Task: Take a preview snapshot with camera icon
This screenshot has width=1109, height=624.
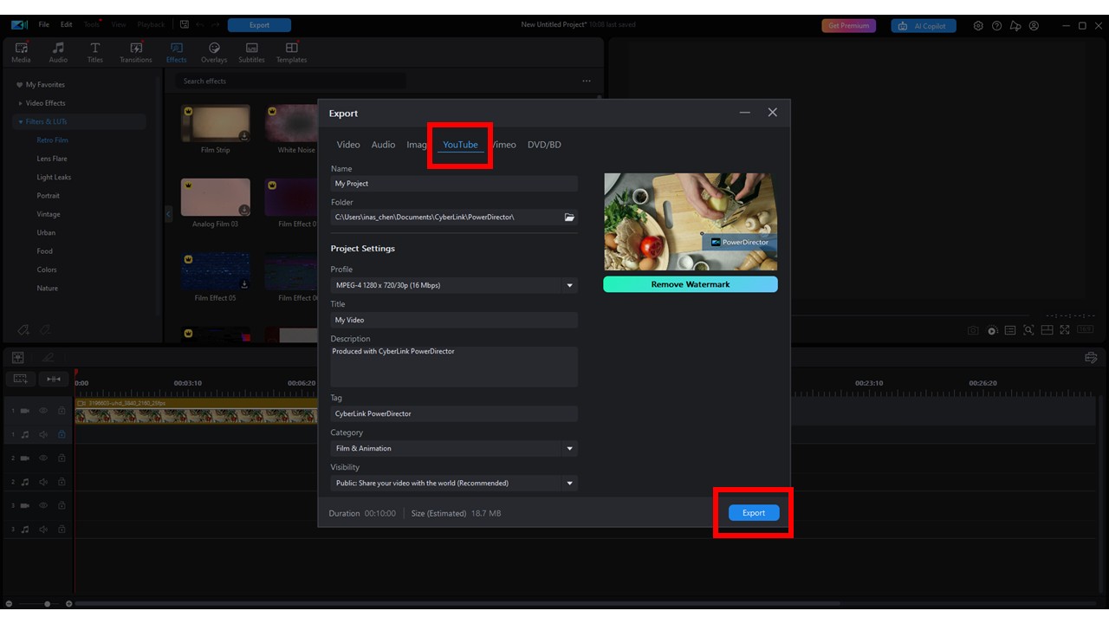Action: 973,330
